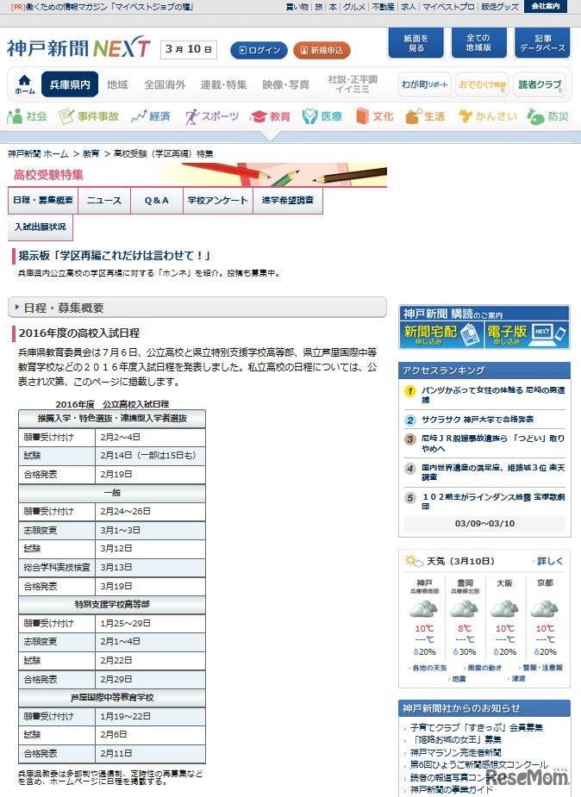Open 各地の天気 link
Viewport: 581px width, 797px height.
click(x=429, y=668)
